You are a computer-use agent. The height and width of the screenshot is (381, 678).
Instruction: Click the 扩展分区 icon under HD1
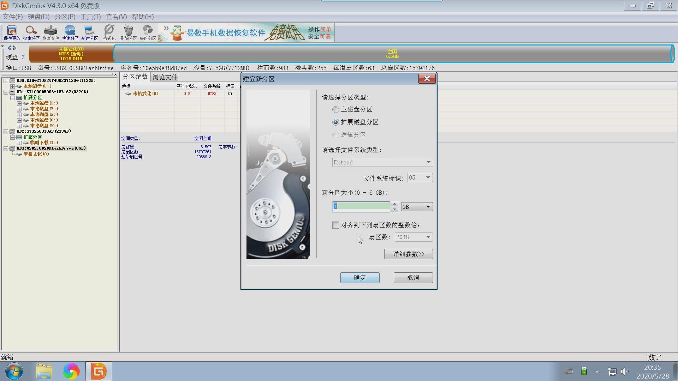[19, 98]
